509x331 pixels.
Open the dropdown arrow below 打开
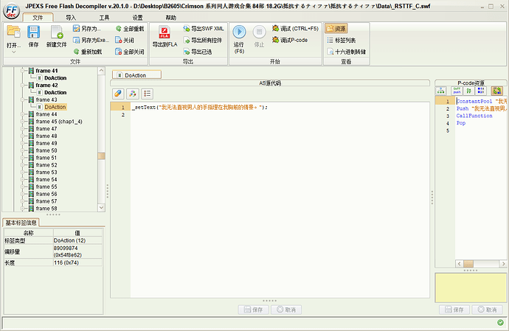click(13, 52)
